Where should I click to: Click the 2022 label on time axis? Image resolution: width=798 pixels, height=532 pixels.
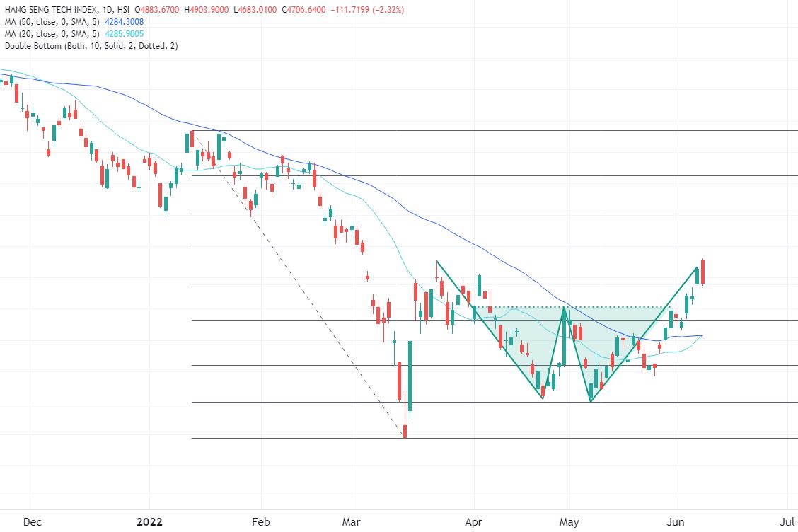click(x=150, y=522)
